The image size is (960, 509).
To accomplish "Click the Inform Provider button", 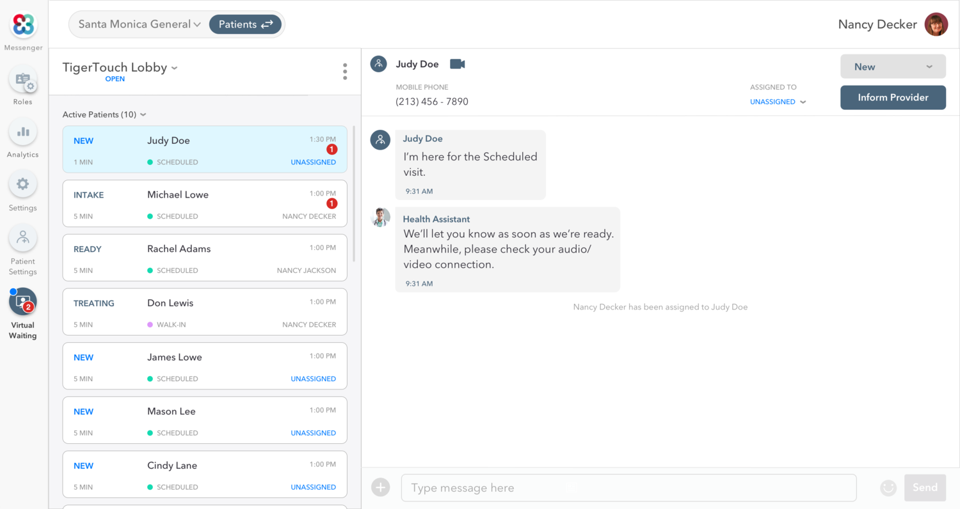I will coord(893,97).
